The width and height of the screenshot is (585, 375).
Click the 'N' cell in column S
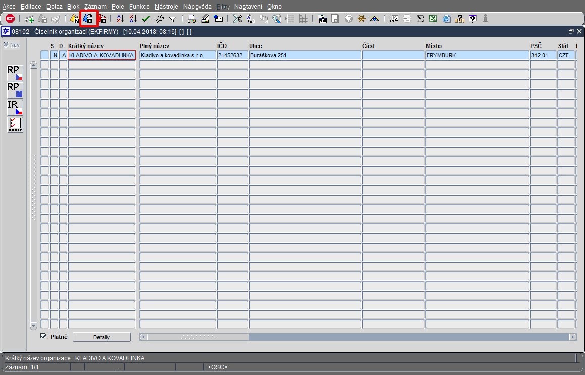[x=54, y=55]
